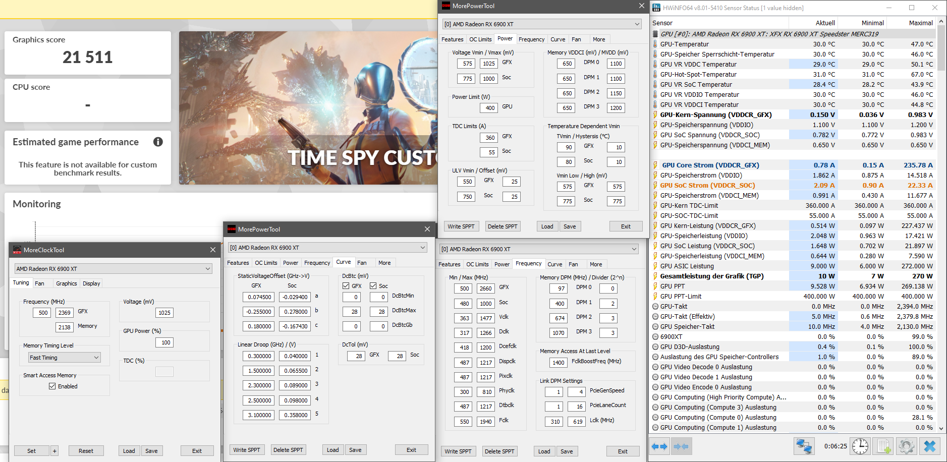This screenshot has width=947, height=462.
Task: Click the chip icon beside the GPU [#0] header
Action: tap(655, 34)
